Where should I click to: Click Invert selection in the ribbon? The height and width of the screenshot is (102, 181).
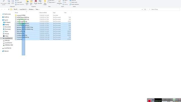[x=74, y=5]
